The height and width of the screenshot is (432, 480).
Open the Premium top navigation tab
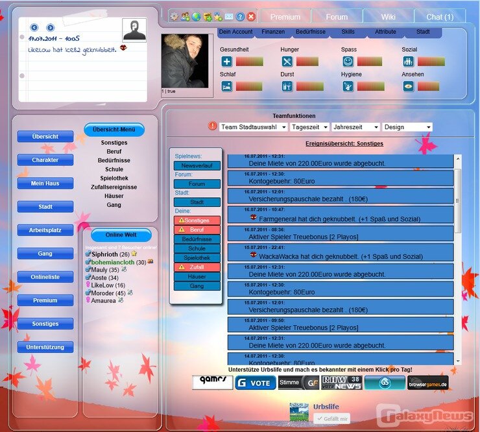pos(285,17)
